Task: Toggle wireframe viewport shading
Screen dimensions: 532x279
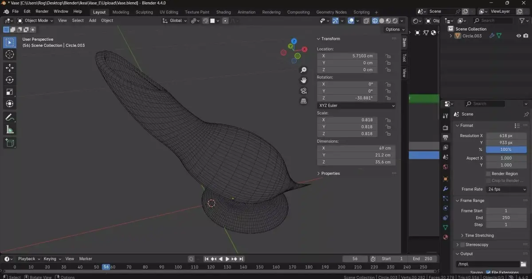Action: click(x=375, y=20)
